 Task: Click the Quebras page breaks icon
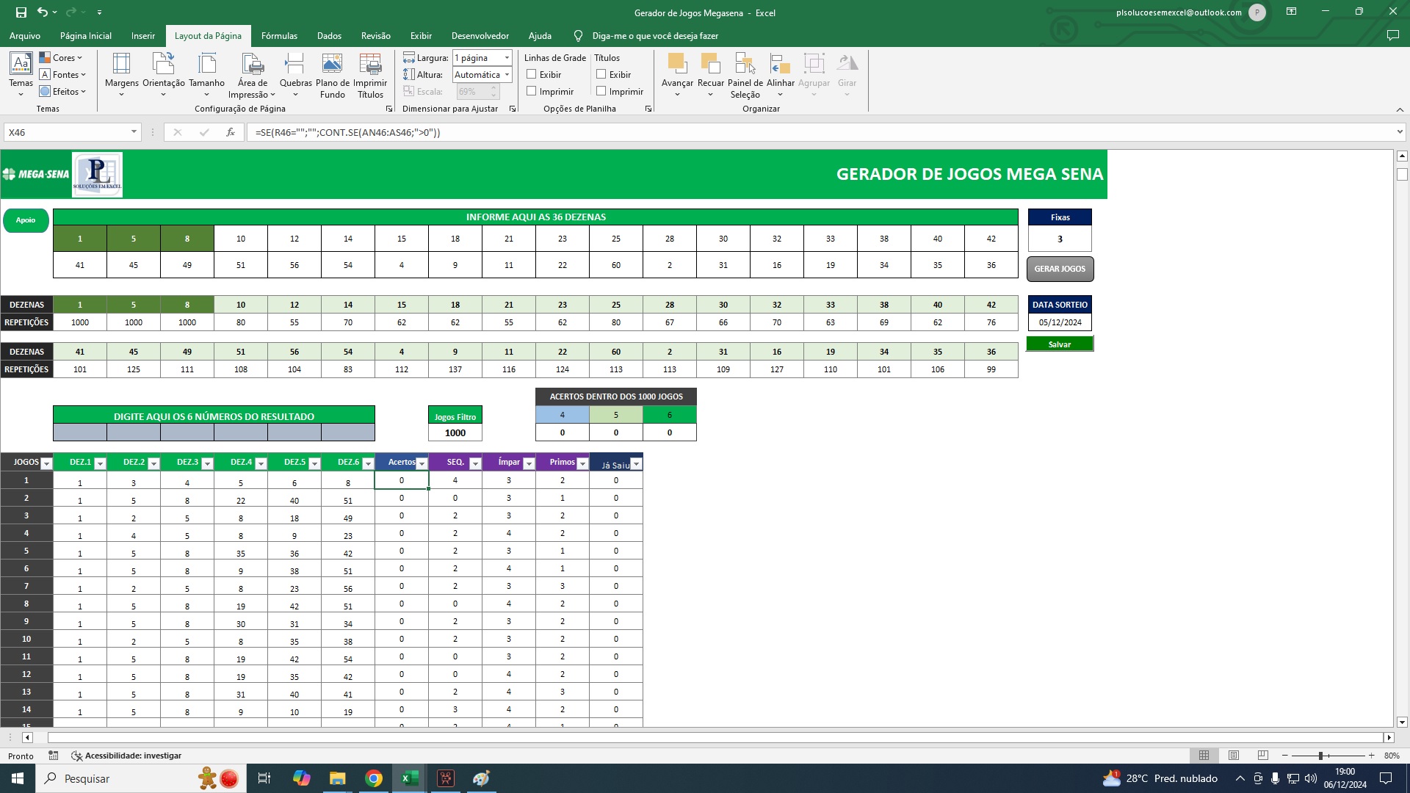click(x=295, y=75)
